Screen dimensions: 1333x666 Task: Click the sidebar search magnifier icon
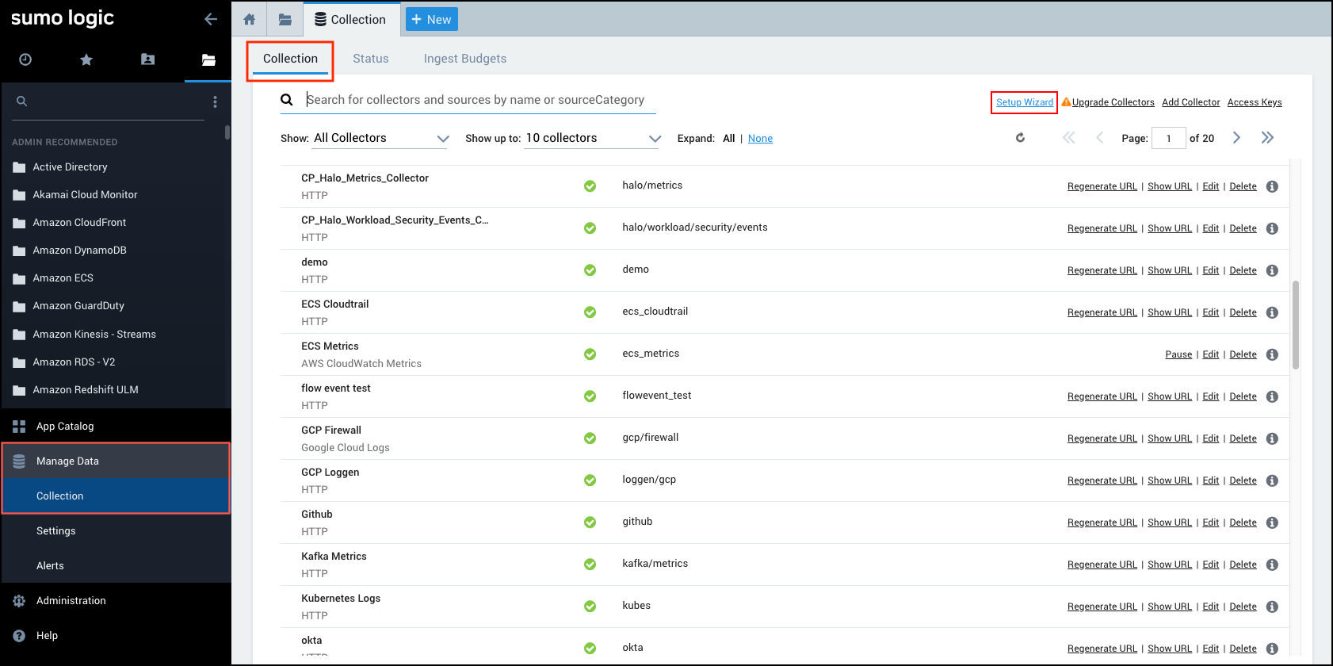(22, 101)
